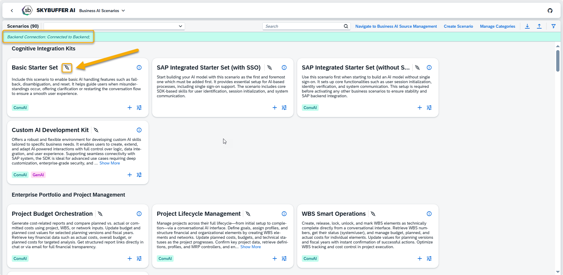Click ConvAI tag on SAP Starter Set (without SSO)

tap(310, 108)
